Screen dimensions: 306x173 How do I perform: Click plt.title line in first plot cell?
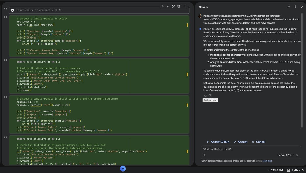(48, 78)
